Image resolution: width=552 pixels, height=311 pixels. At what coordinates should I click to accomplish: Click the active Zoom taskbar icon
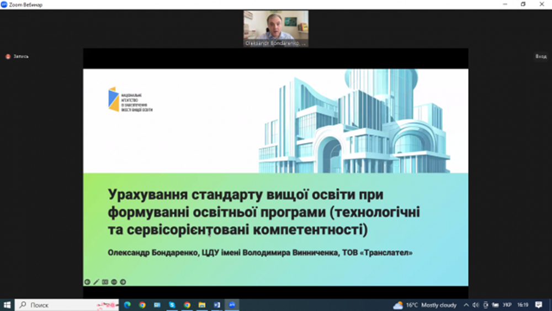(x=232, y=305)
